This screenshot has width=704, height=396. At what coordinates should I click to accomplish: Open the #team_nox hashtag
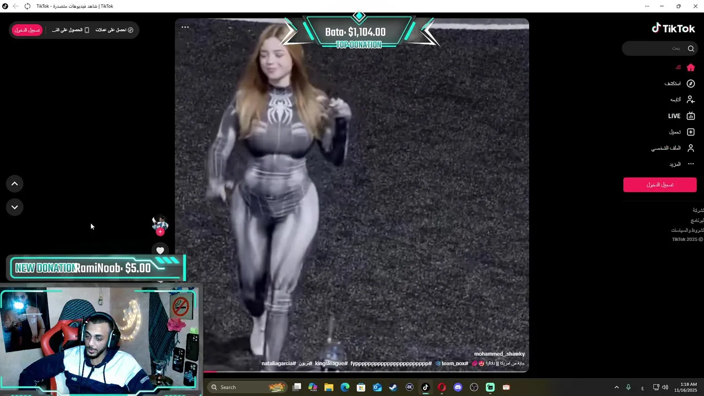pyautogui.click(x=454, y=364)
